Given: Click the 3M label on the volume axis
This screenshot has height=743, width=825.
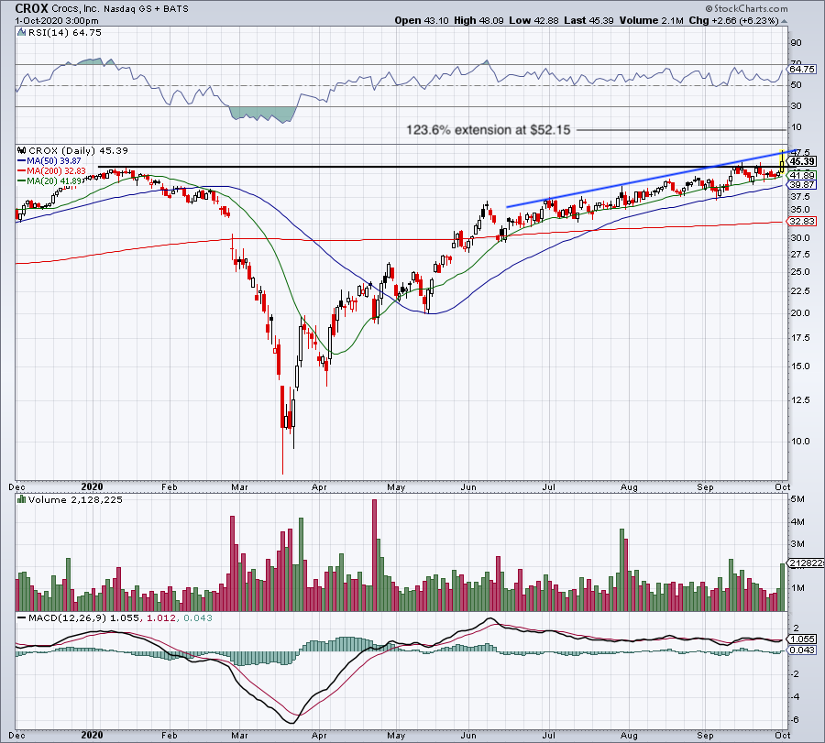Looking at the screenshot, I should point(797,543).
